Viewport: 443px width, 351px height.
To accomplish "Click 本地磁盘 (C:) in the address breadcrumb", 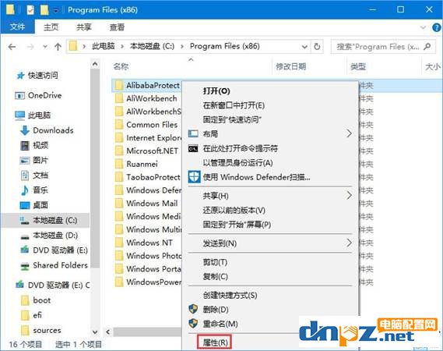I will click(x=152, y=46).
